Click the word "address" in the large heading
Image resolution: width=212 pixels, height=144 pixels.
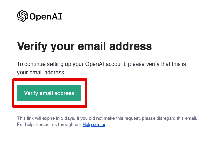click(x=131, y=46)
